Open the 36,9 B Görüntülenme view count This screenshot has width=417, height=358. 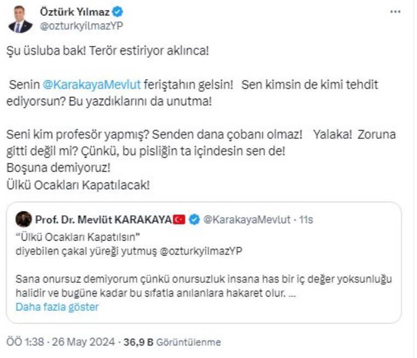[x=171, y=343]
